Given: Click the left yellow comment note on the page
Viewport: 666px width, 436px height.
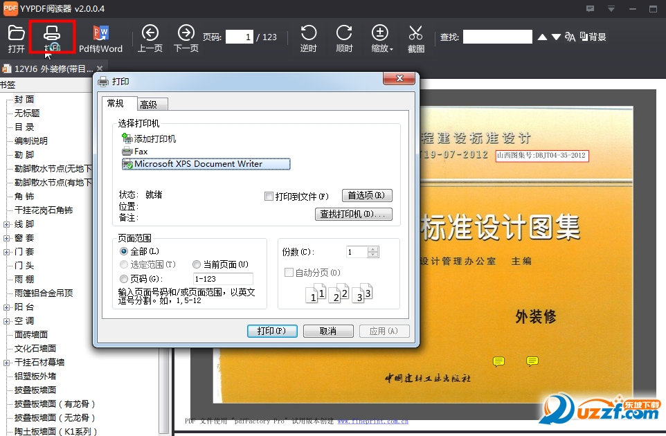Looking at the screenshot, I should [x=498, y=361].
